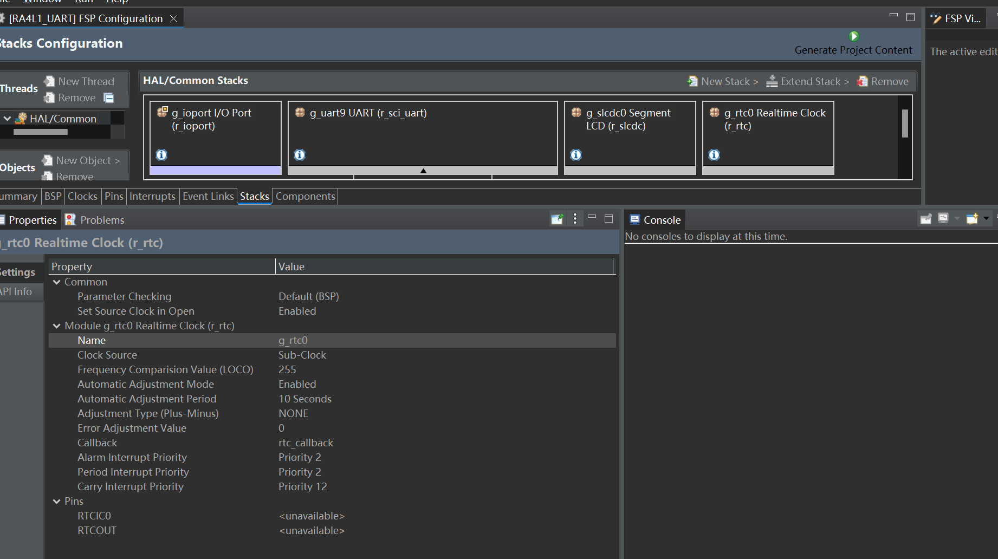Click the Extend Stack button
The height and width of the screenshot is (559, 998).
pos(807,81)
